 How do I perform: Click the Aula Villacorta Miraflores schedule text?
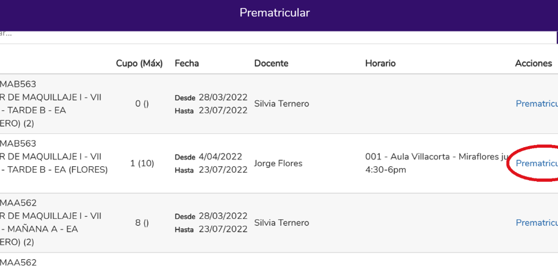pos(437,163)
